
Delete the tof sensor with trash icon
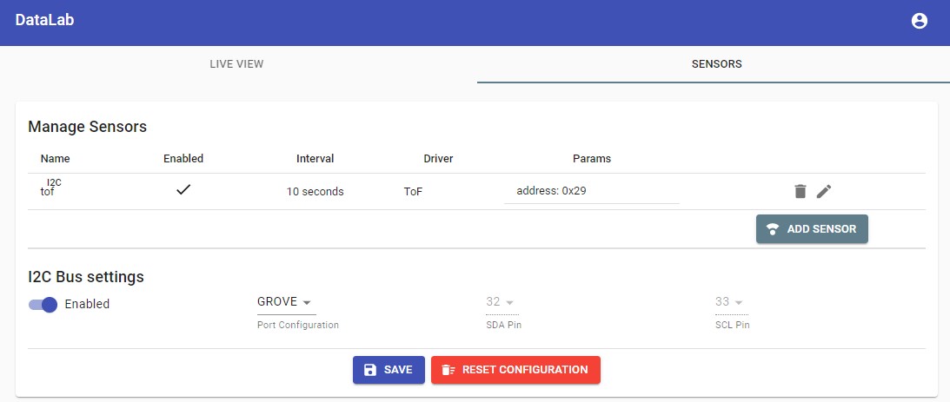[801, 191]
